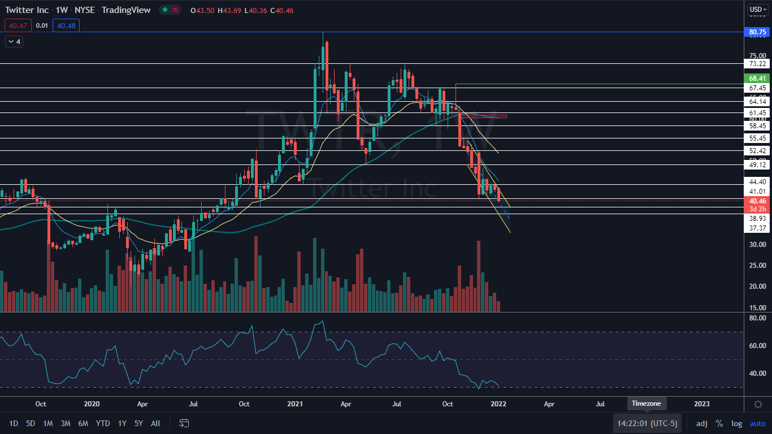Click the 41.01 price level label
772x434 pixels.
pyautogui.click(x=757, y=192)
